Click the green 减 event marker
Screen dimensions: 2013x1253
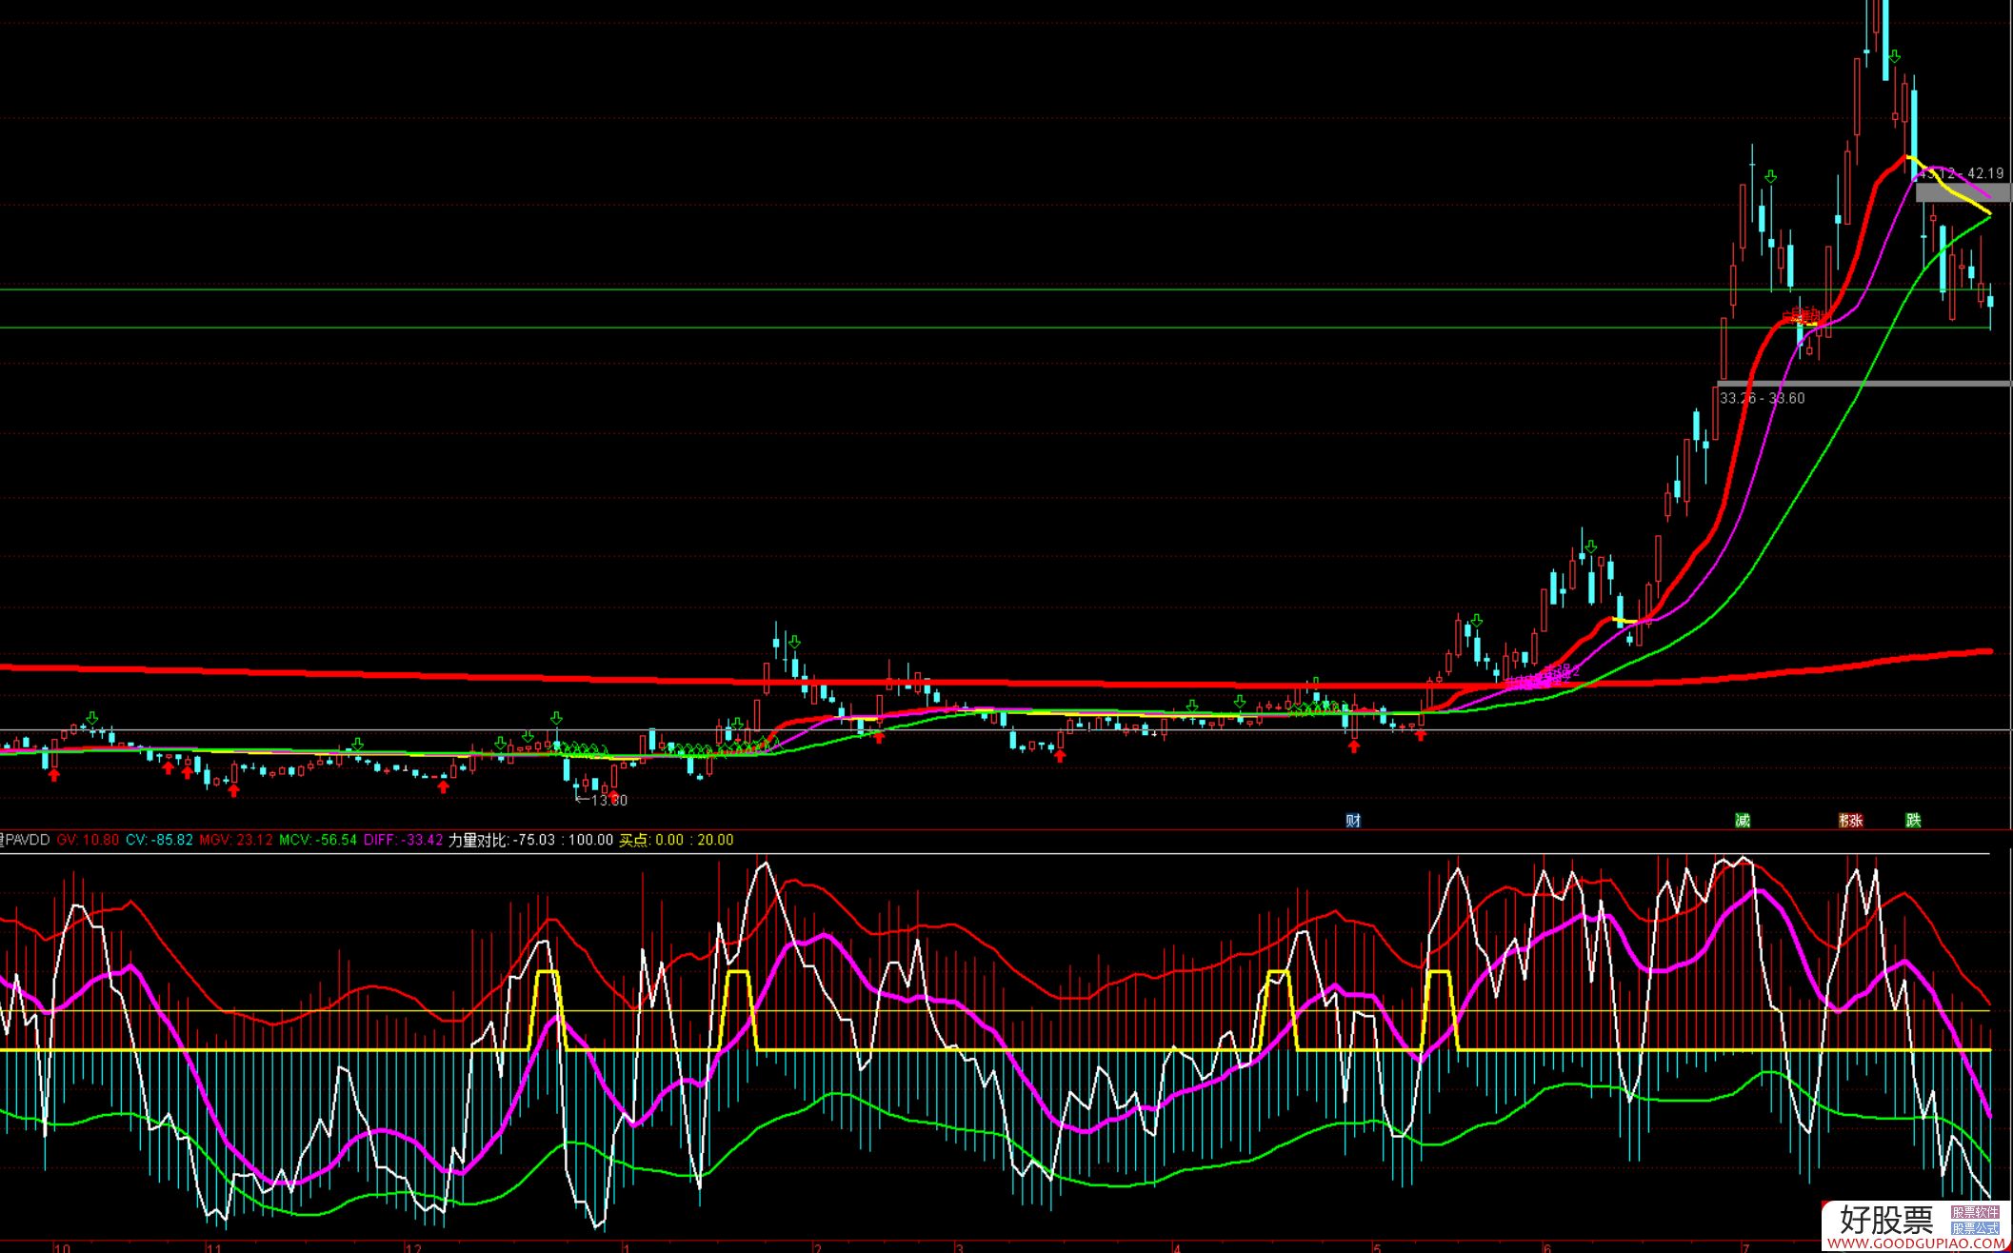(1743, 821)
